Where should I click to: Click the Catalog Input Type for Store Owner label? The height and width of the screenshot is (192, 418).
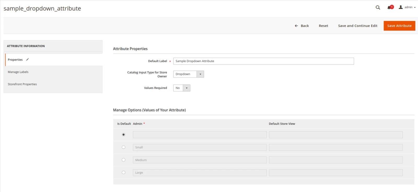[147, 74]
